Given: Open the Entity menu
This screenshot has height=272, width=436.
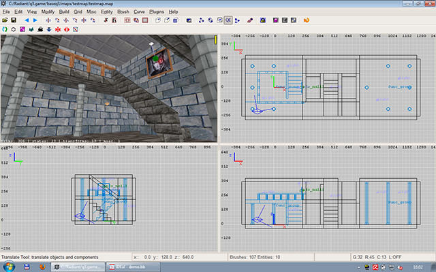Looking at the screenshot, I should (108, 12).
